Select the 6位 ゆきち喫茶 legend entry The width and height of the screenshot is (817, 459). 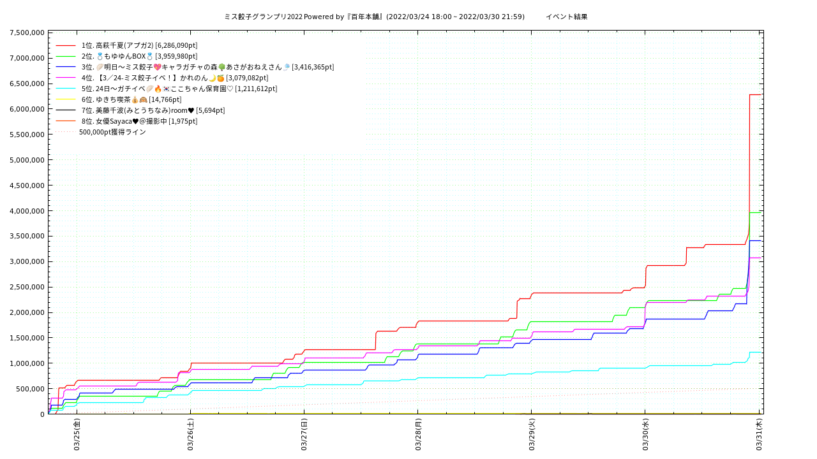point(131,99)
